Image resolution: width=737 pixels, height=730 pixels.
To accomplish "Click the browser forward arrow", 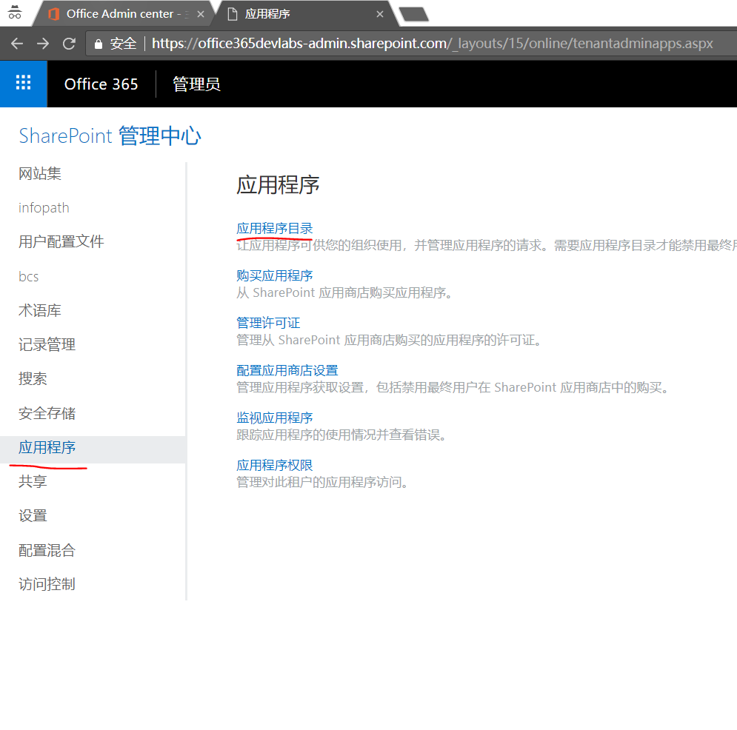I will [43, 43].
